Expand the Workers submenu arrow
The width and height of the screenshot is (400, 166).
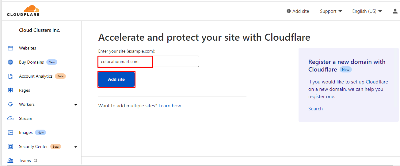(x=76, y=105)
